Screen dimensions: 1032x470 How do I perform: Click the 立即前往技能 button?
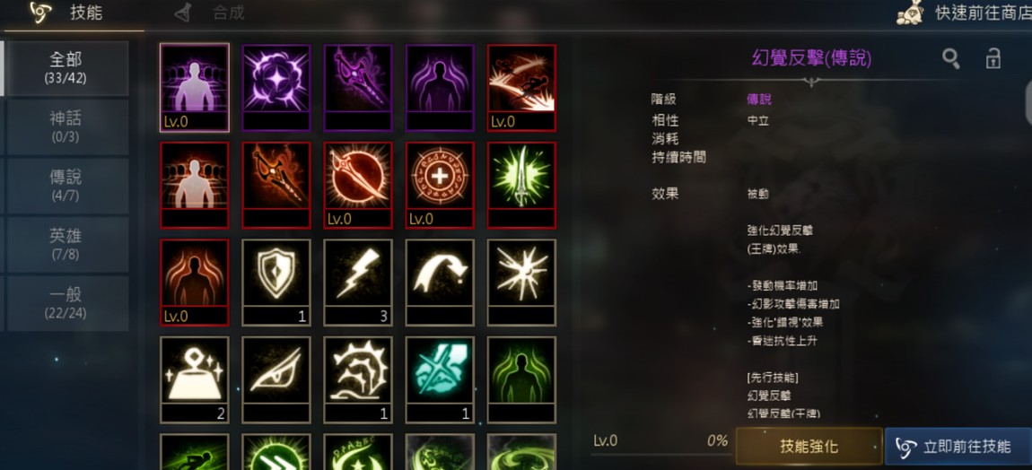[x=958, y=447]
